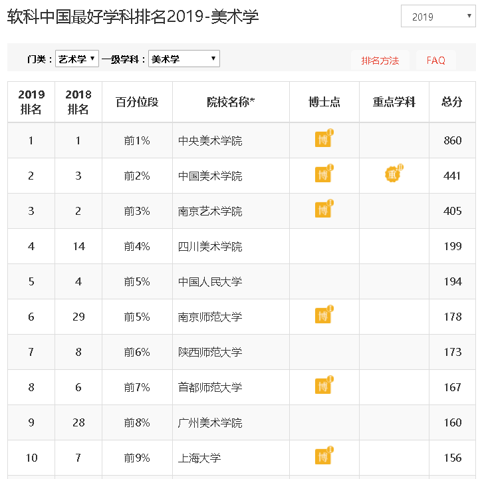Open the 2019 year dropdown

pyautogui.click(x=438, y=16)
